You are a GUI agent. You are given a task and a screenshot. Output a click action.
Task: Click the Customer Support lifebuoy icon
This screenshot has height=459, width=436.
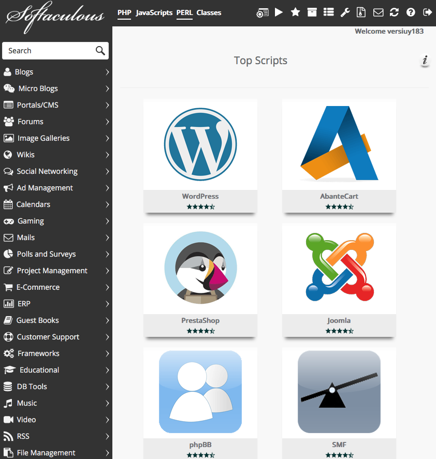tap(8, 337)
